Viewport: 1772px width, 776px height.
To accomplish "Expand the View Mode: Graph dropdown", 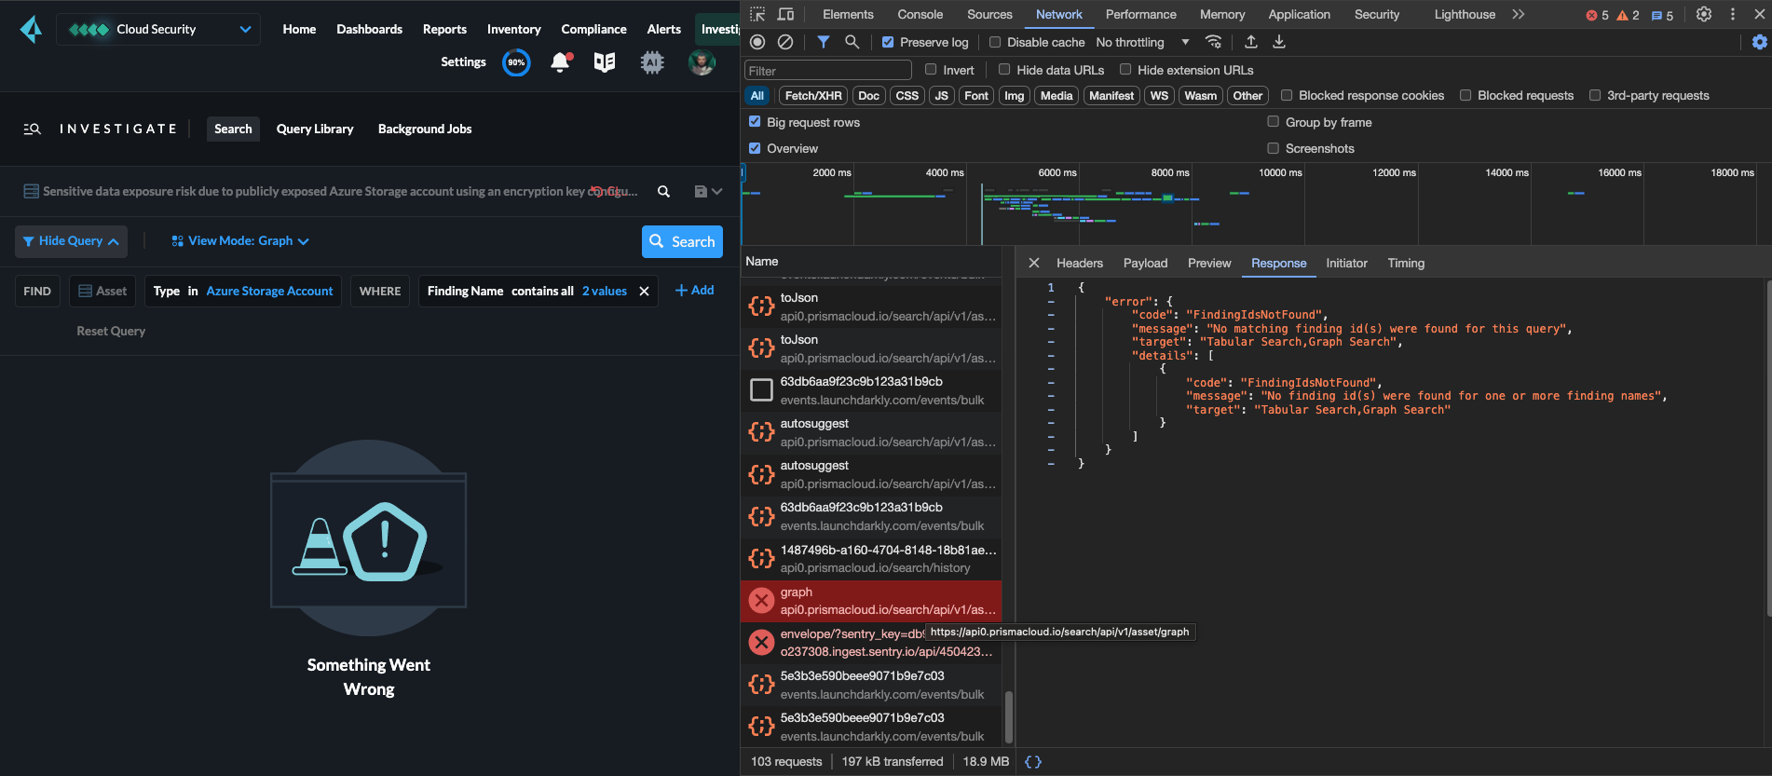I will click(x=240, y=241).
